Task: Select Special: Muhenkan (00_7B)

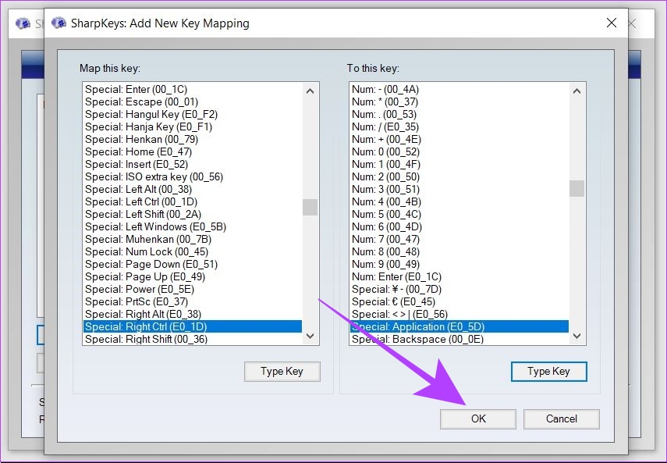Action: tap(192, 239)
